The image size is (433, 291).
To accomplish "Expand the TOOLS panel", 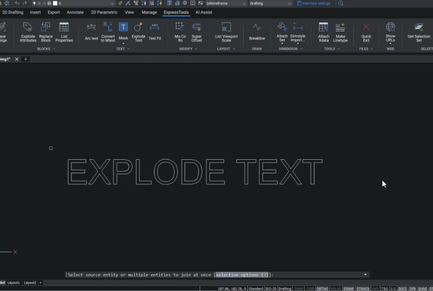I will (332, 49).
